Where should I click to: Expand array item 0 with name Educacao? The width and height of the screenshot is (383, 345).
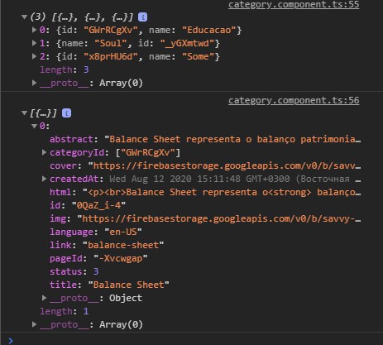(34, 30)
